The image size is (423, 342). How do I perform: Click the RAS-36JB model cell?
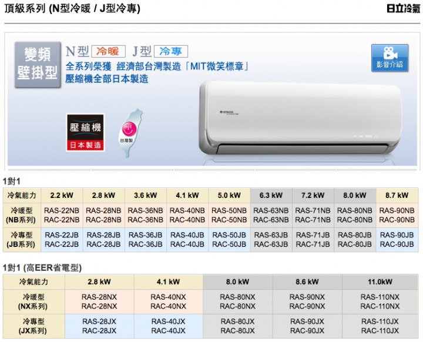click(x=146, y=240)
